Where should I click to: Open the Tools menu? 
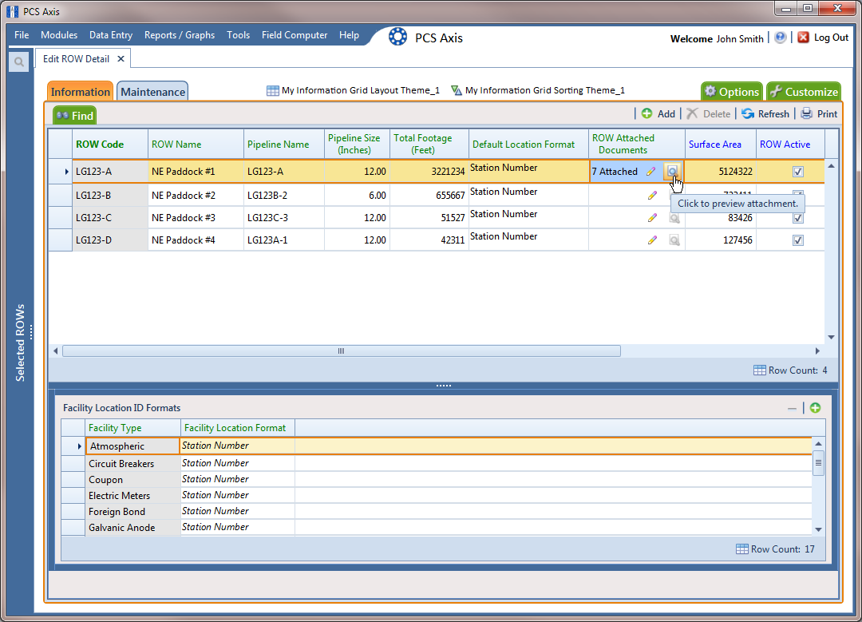coord(238,34)
